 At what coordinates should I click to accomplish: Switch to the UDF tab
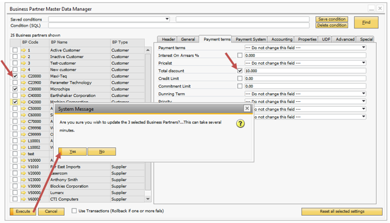(326, 39)
